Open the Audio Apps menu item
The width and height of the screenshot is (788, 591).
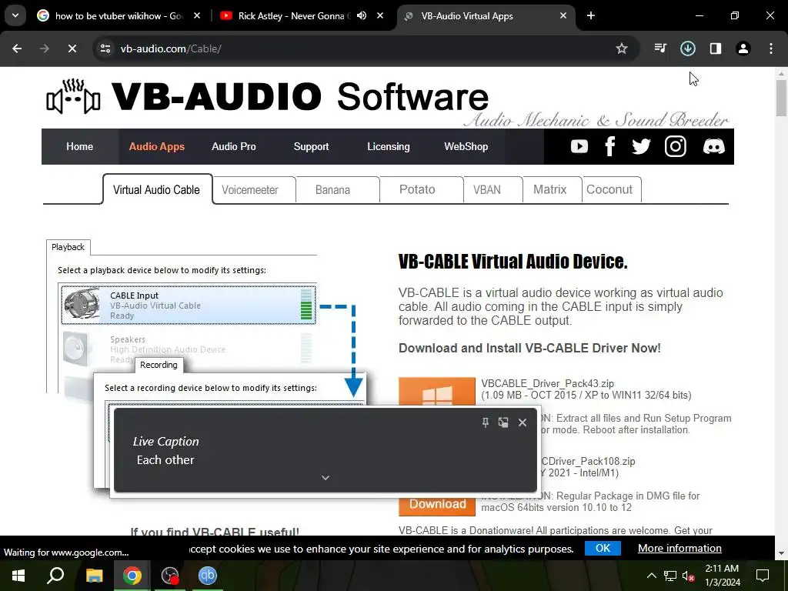[157, 147]
